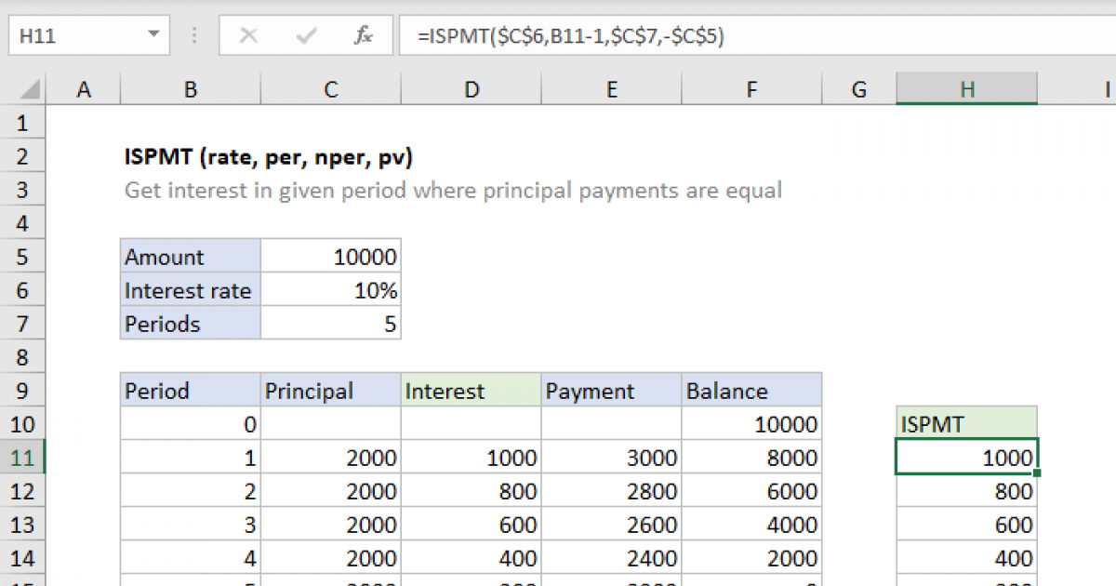This screenshot has height=586, width=1116.
Task: Select the cell containing 10000 Amount value
Action: pos(330,256)
